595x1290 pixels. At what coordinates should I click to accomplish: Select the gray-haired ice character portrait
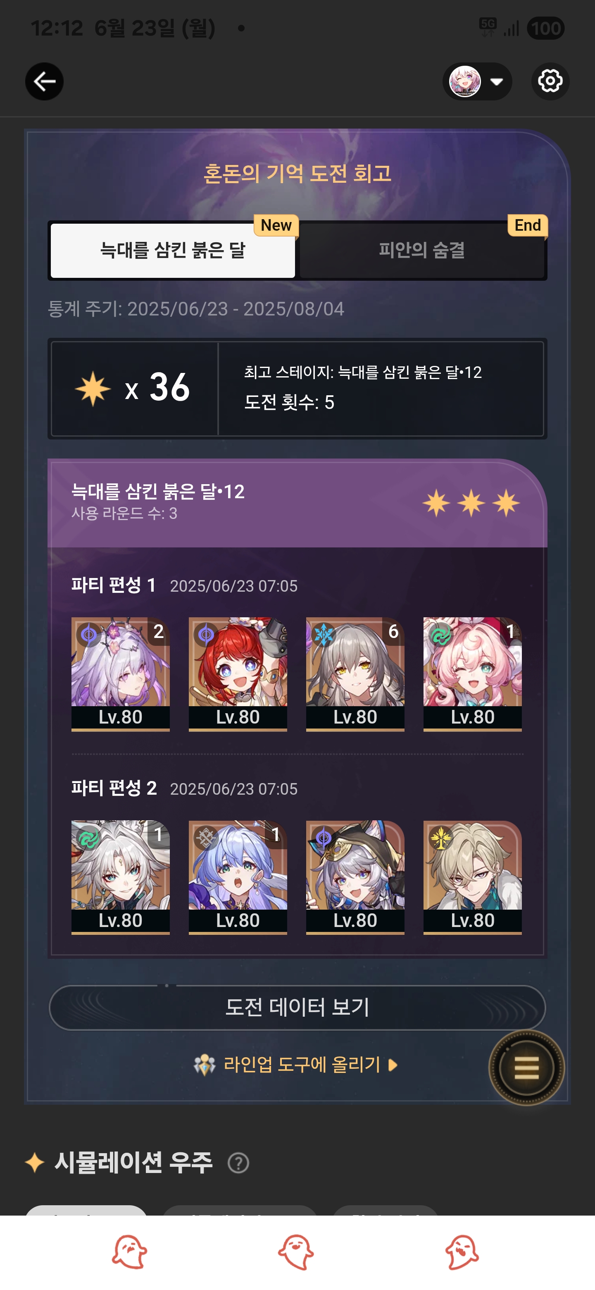click(x=355, y=674)
